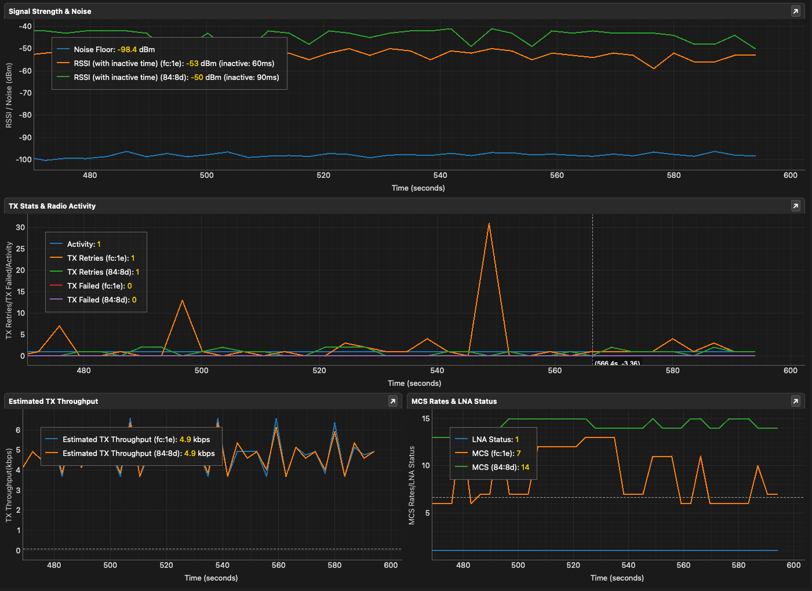Click the Signal Strength & Noise panel title
This screenshot has height=591, width=812.
(50, 11)
